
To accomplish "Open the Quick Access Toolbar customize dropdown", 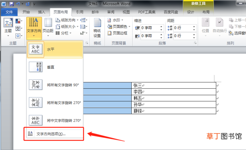I will (35, 4).
